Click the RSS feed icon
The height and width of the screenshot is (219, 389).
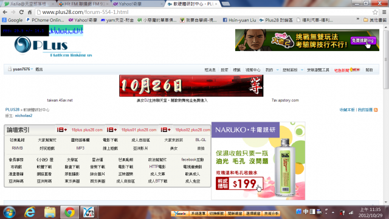[376, 109]
